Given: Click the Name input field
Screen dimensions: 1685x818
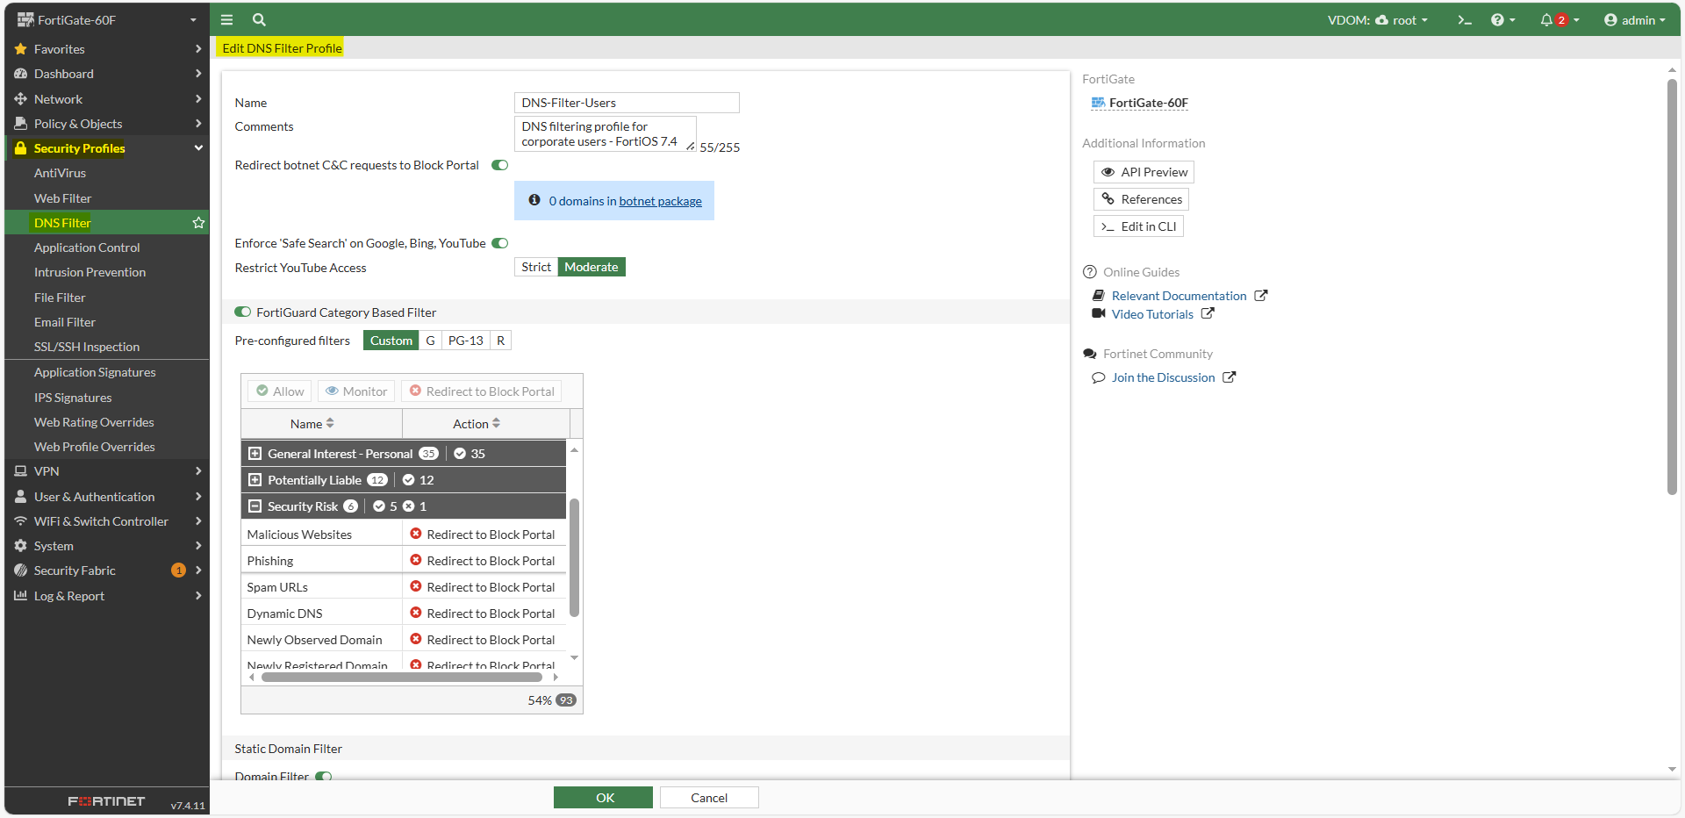Looking at the screenshot, I should (x=627, y=103).
